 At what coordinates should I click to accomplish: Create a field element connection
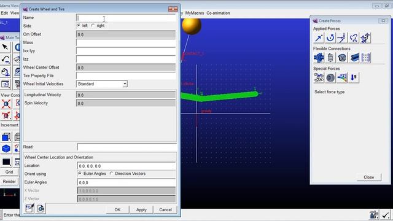tap(365, 58)
